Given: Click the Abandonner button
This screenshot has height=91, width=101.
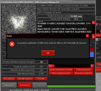Looking at the screenshot, I should click(25, 85).
